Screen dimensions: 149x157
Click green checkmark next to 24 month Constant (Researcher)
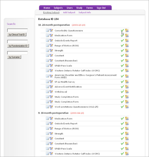pos(122,61)
